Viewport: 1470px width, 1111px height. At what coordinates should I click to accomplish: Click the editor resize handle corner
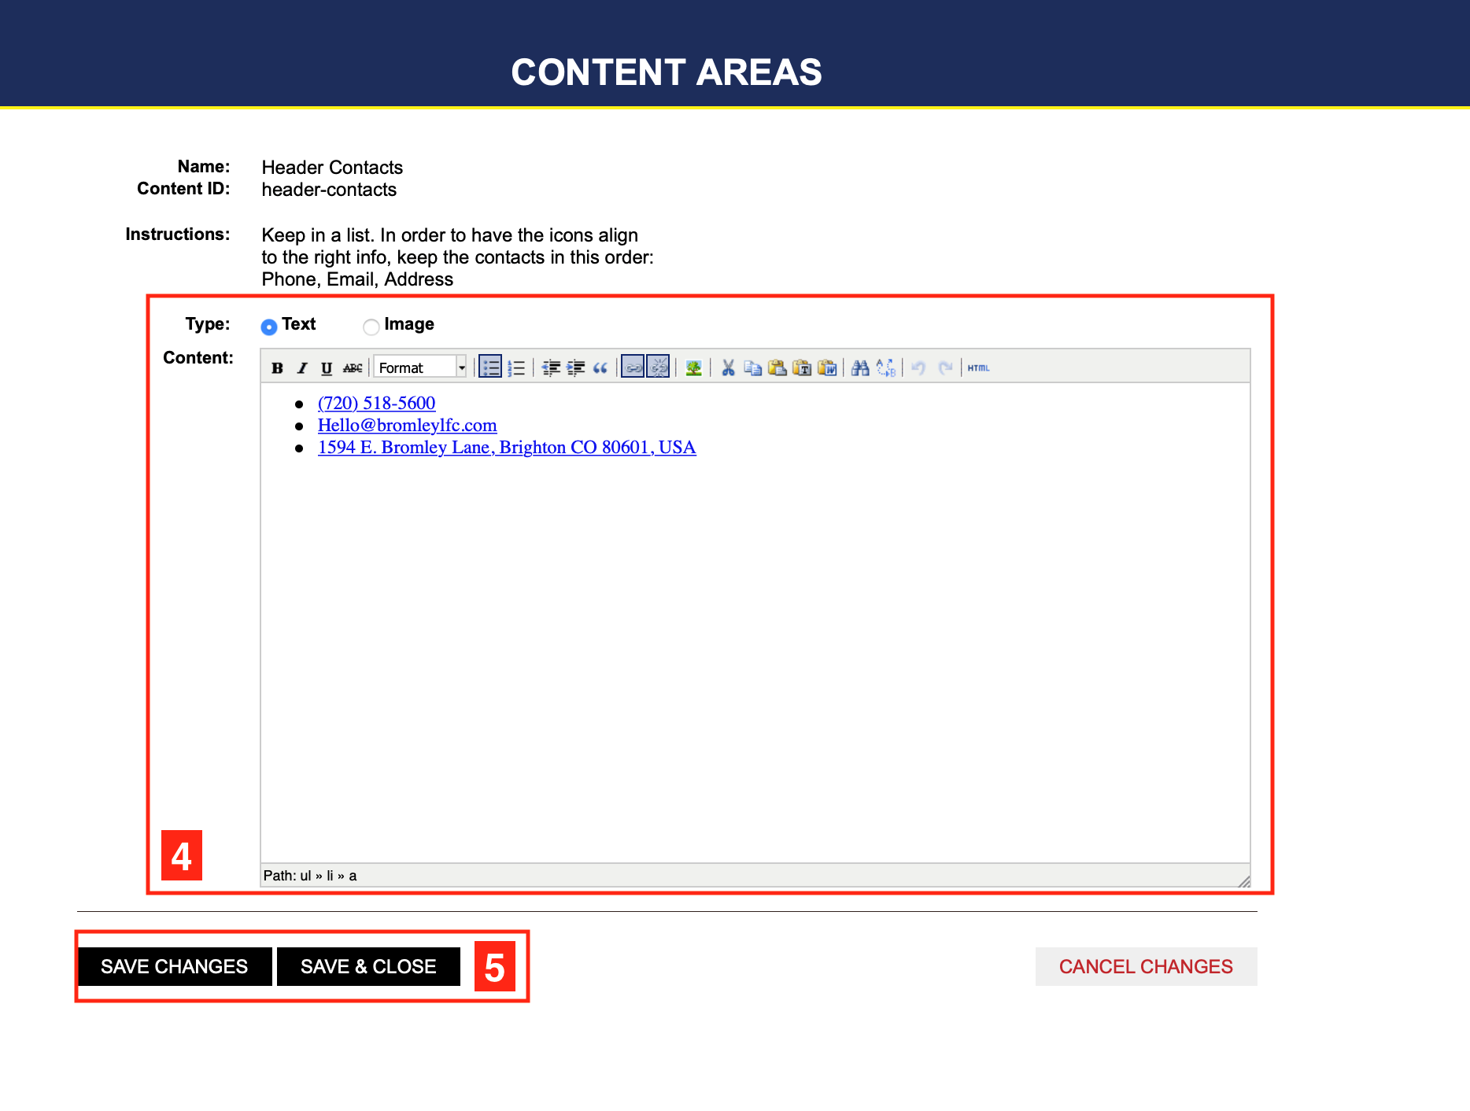coord(1243,881)
